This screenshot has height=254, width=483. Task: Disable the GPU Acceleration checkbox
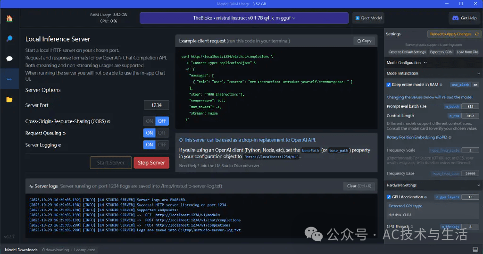(389, 197)
